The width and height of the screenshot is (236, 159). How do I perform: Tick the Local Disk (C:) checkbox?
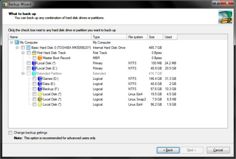28,68
